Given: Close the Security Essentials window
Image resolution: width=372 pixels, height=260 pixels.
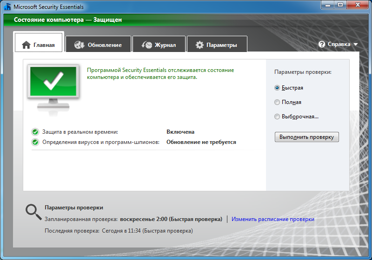Looking at the screenshot, I should (358, 5).
